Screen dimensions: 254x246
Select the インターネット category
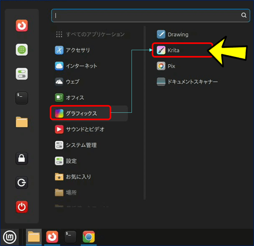[x=80, y=66]
